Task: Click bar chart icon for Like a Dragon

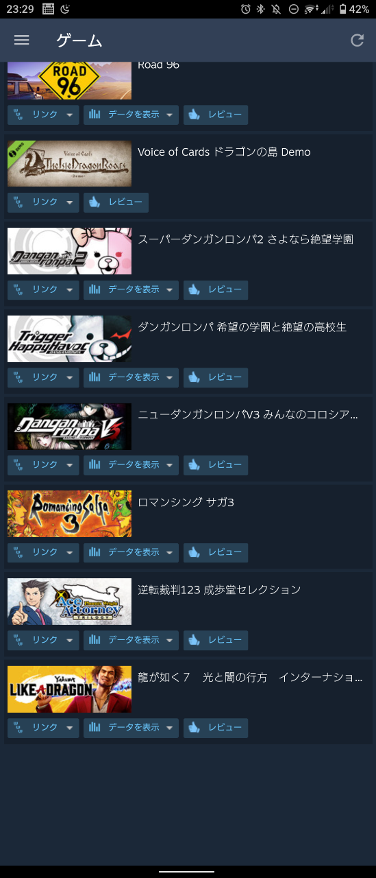Action: tap(95, 727)
